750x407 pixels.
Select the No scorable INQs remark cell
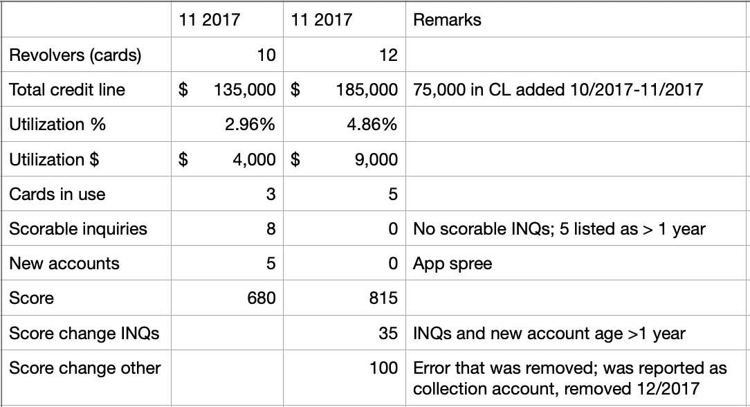click(x=559, y=229)
